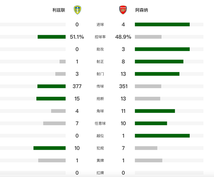Click the 助攻 stat label

click(x=100, y=49)
